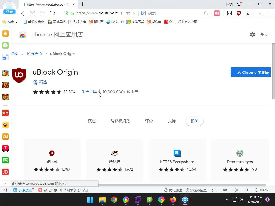The width and height of the screenshot is (275, 206).
Task: Open the uBlock related extension card
Action: coord(52,160)
